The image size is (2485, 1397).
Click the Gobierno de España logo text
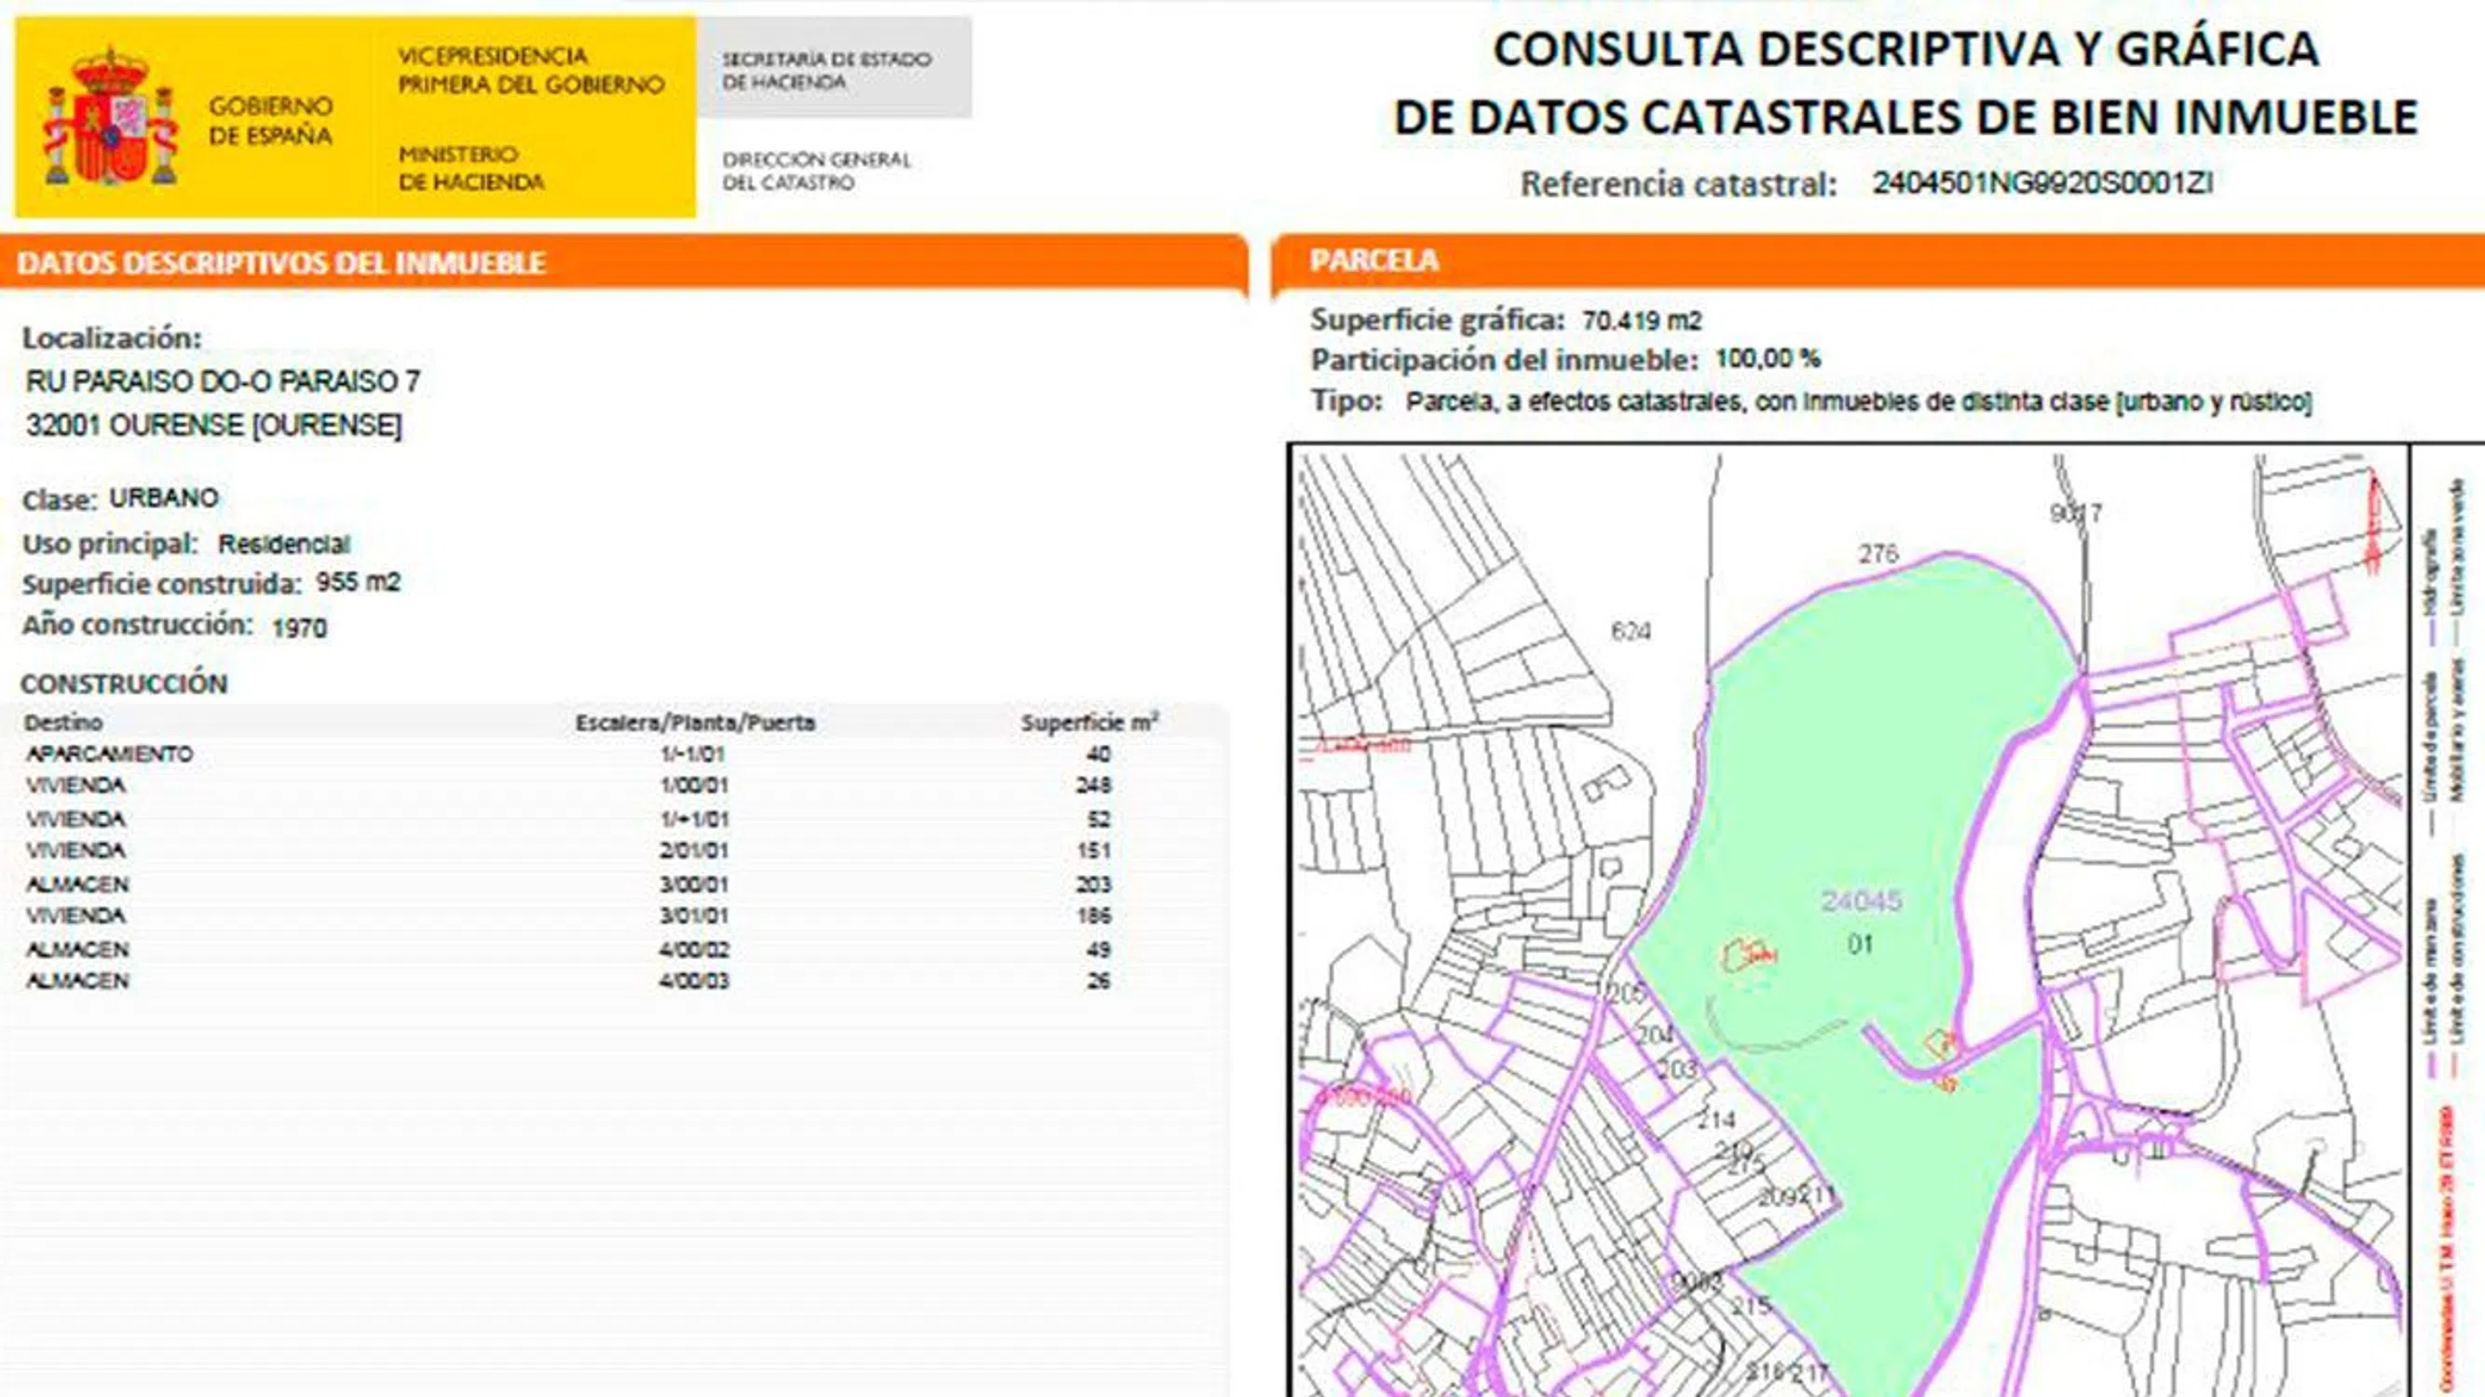(271, 120)
